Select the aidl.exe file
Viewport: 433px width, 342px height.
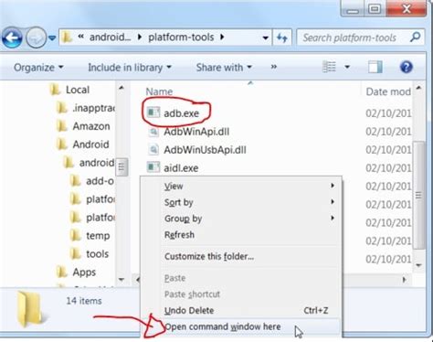[x=181, y=168]
